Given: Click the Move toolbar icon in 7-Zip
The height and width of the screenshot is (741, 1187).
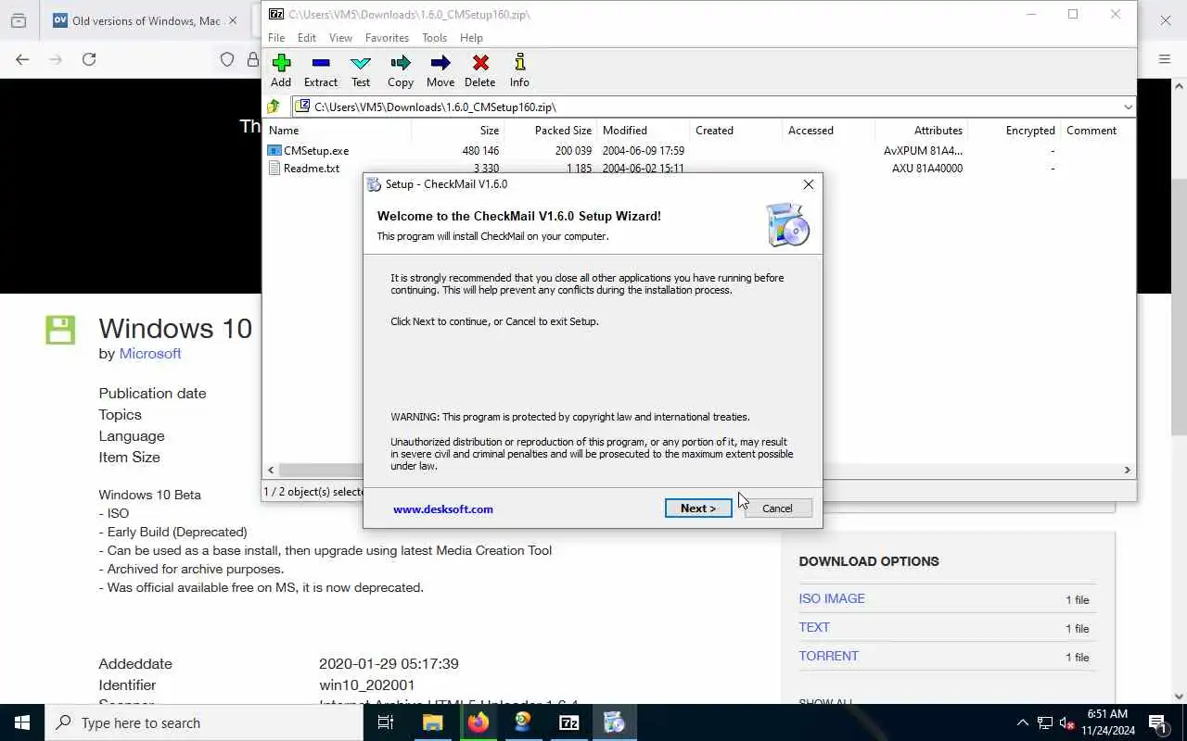Looking at the screenshot, I should tap(440, 70).
